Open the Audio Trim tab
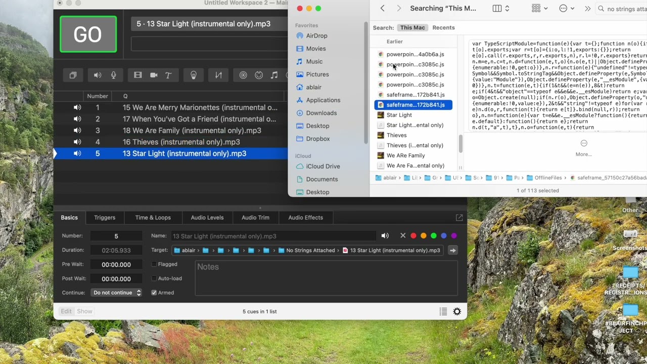The height and width of the screenshot is (364, 647). [255, 217]
